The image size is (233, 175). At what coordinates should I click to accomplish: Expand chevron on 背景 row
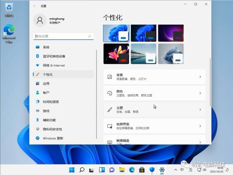[x=200, y=77]
